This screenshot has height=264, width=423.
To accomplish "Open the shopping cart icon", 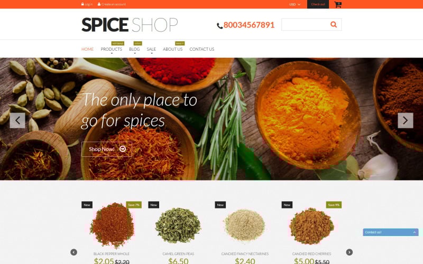I will [x=338, y=4].
